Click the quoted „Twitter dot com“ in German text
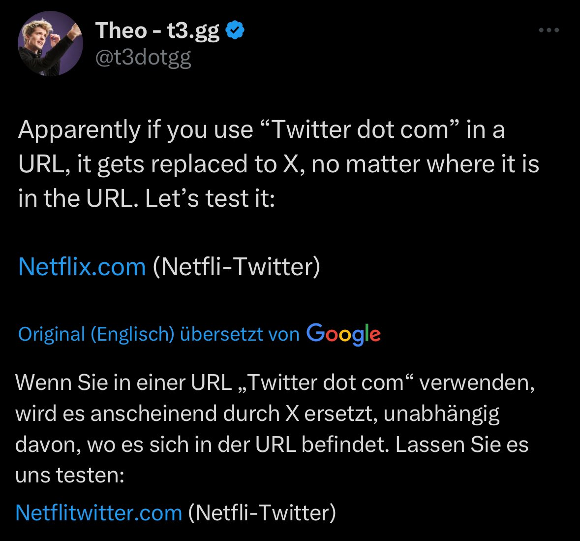The width and height of the screenshot is (580, 541). 325,382
